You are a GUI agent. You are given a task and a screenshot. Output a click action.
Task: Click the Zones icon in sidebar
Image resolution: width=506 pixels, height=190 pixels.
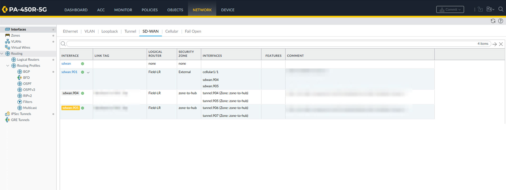coord(7,35)
